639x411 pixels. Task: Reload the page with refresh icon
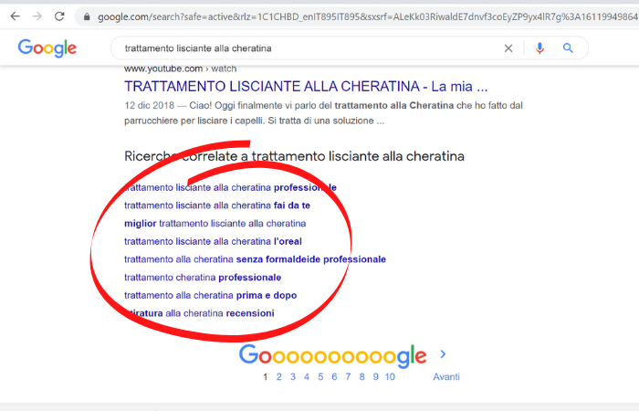pyautogui.click(x=59, y=16)
